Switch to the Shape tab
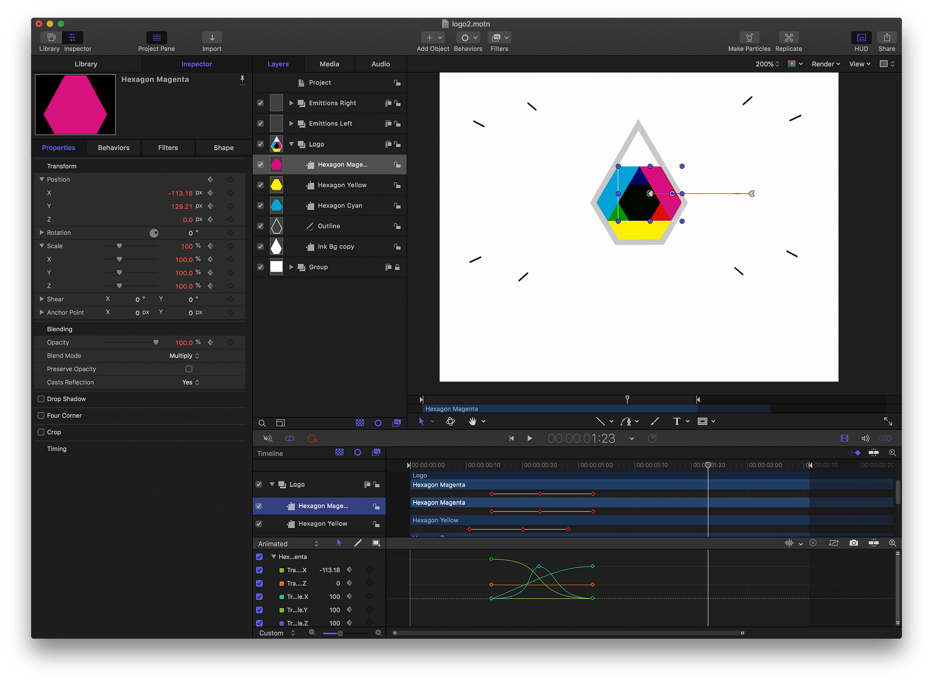The image size is (933, 683). (223, 148)
